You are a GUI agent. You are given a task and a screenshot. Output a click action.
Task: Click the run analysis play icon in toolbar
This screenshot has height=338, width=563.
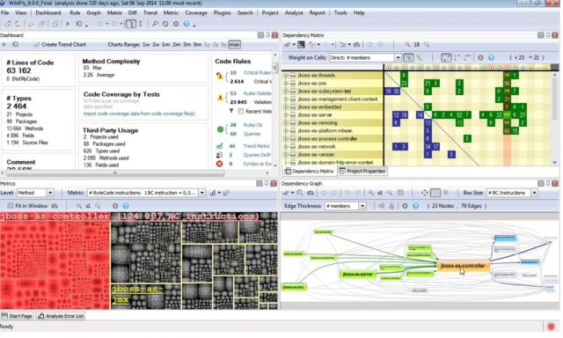tap(68, 24)
